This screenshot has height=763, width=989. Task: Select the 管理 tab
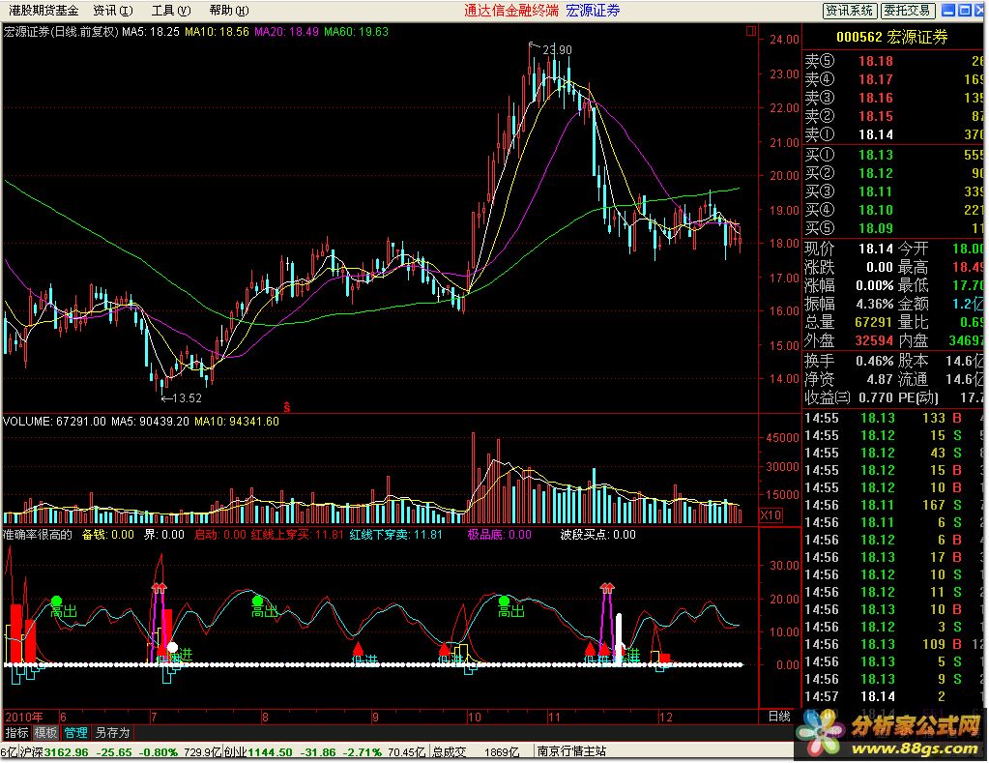75,733
